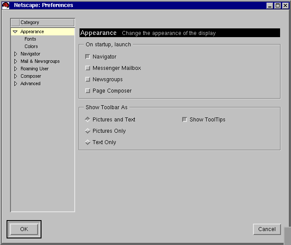Select Fonts in the category tree
Viewport: 291px width, 245px height.
tap(30, 39)
